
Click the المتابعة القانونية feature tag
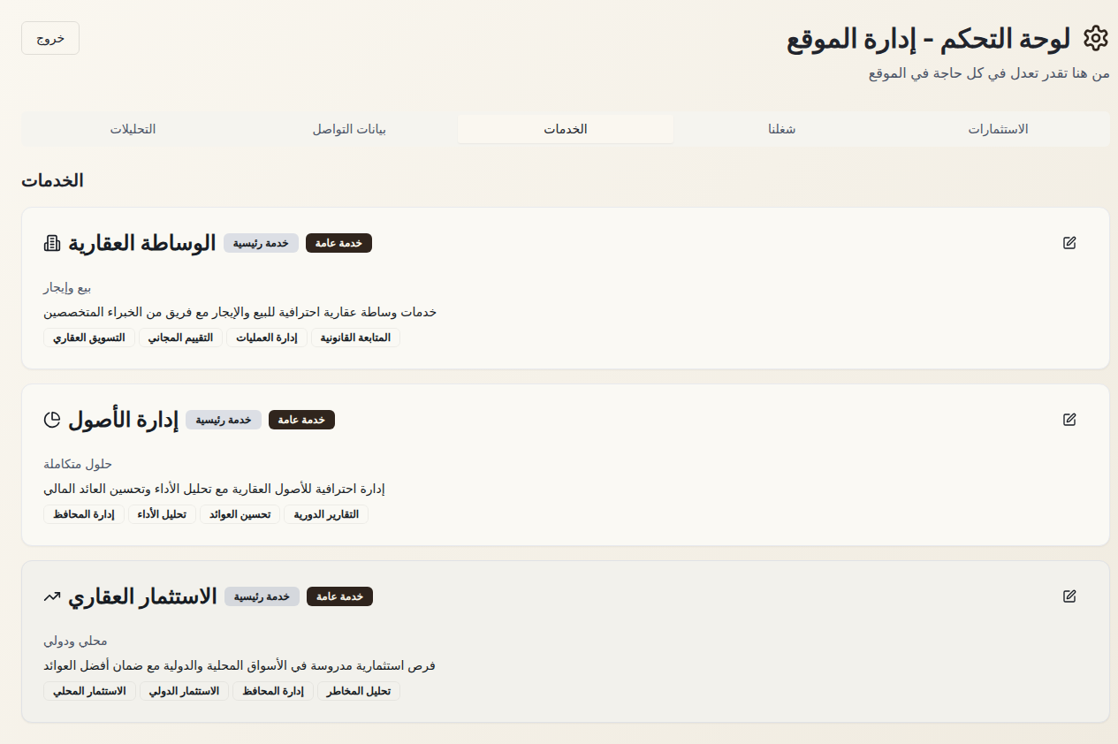pyautogui.click(x=355, y=338)
